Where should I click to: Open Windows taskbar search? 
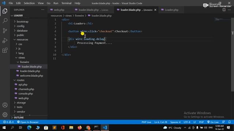tap(12, 128)
